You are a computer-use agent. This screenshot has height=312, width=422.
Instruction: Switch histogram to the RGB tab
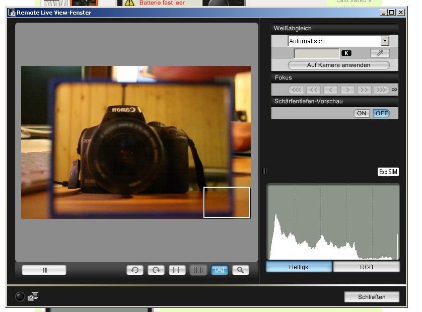tap(366, 267)
